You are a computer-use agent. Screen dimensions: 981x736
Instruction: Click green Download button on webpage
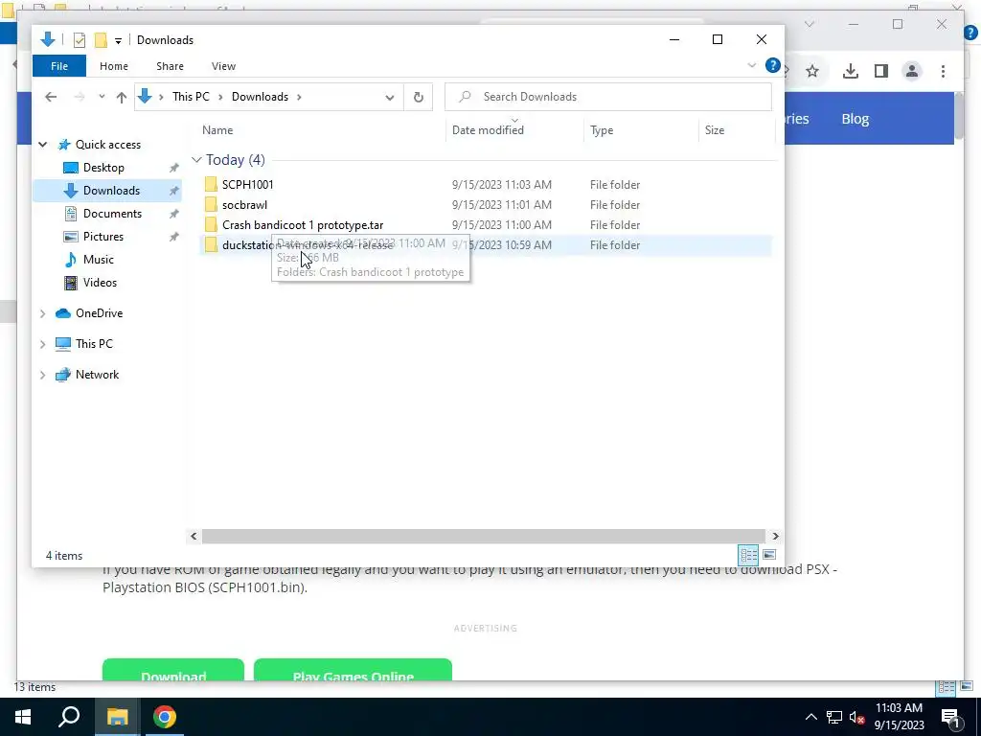point(173,670)
